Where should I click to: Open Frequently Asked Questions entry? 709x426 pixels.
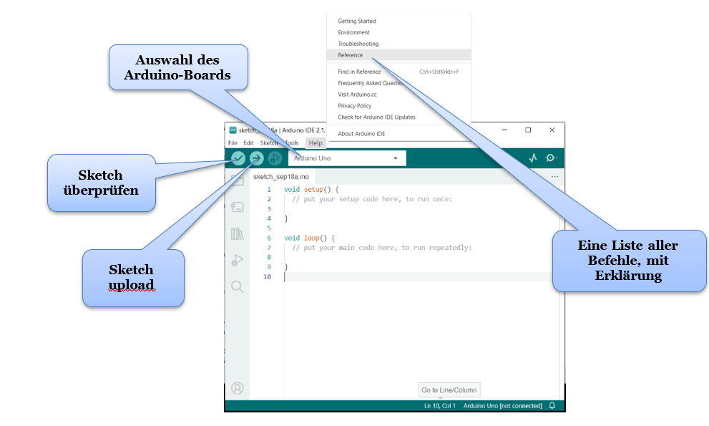[398, 83]
